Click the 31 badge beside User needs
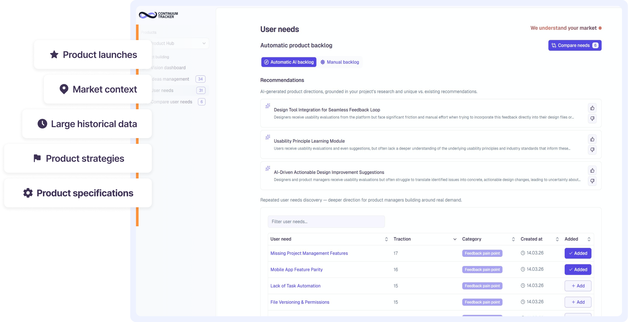Screen dimensions: 628x322 coord(201,90)
